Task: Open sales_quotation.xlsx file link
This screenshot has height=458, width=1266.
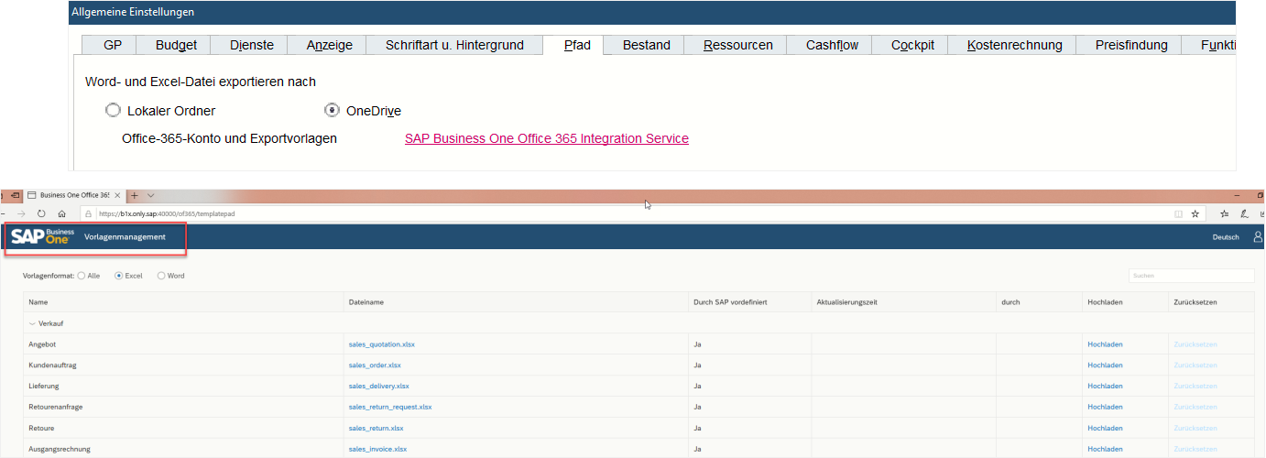Action: tap(382, 344)
